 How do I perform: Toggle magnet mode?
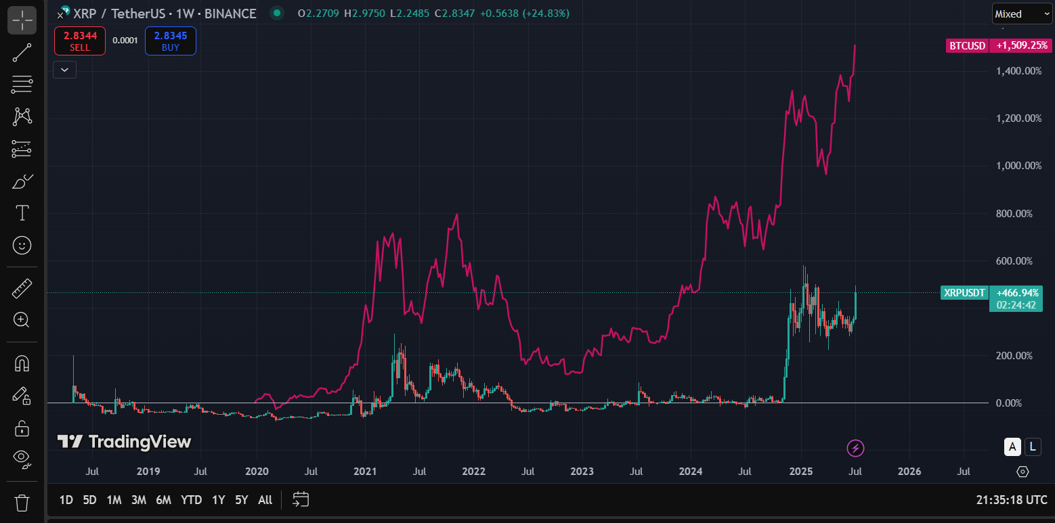pos(22,363)
